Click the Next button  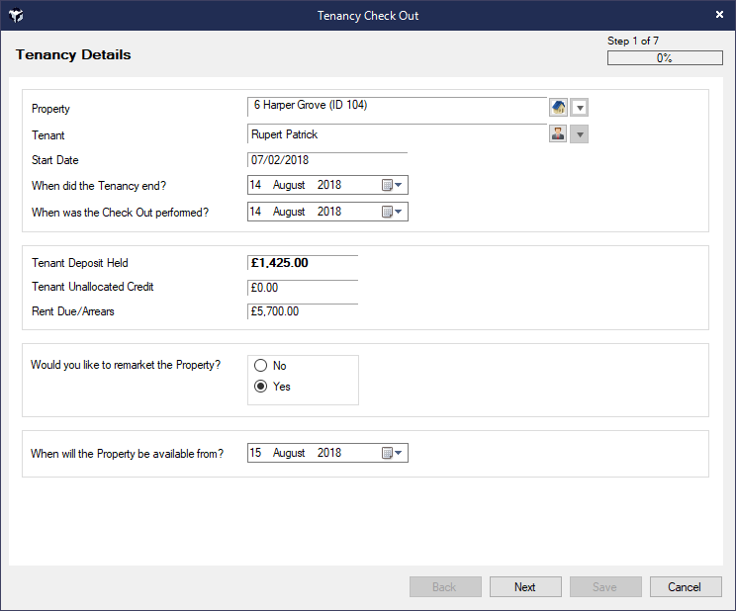click(x=525, y=587)
